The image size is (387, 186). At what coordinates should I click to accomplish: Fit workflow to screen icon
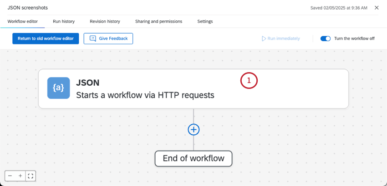pos(31,176)
